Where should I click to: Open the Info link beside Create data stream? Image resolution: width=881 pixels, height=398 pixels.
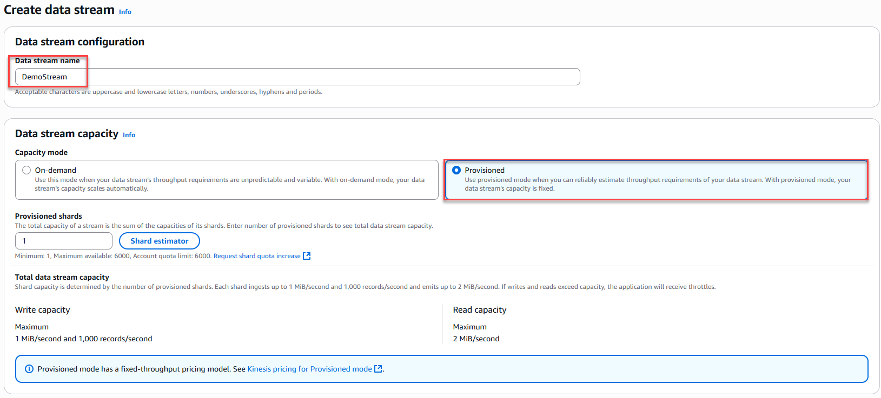125,12
